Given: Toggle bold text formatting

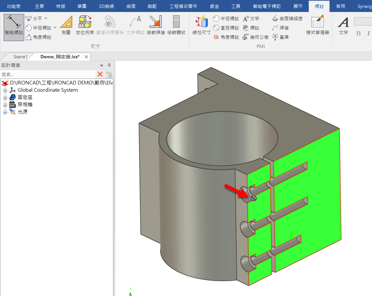Looking at the screenshot, I should [x=358, y=33].
